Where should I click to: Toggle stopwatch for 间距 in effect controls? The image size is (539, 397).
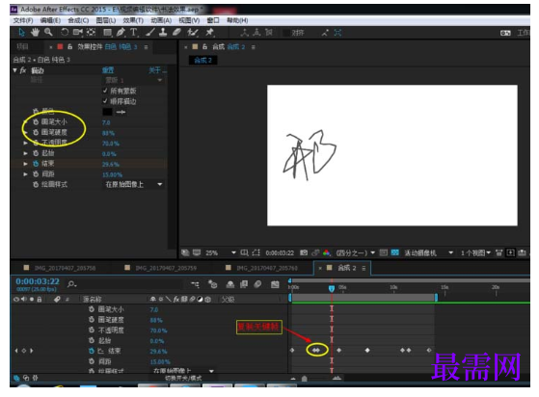tap(36, 174)
